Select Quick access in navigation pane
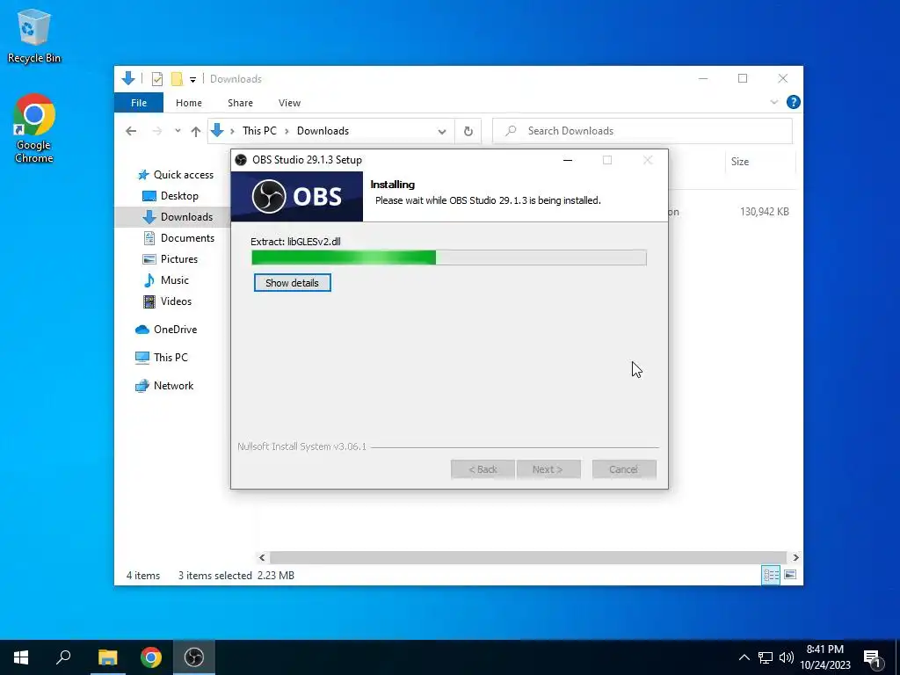The height and width of the screenshot is (675, 900). click(x=176, y=175)
